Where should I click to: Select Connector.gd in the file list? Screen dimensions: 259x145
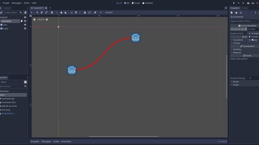coord(8,99)
